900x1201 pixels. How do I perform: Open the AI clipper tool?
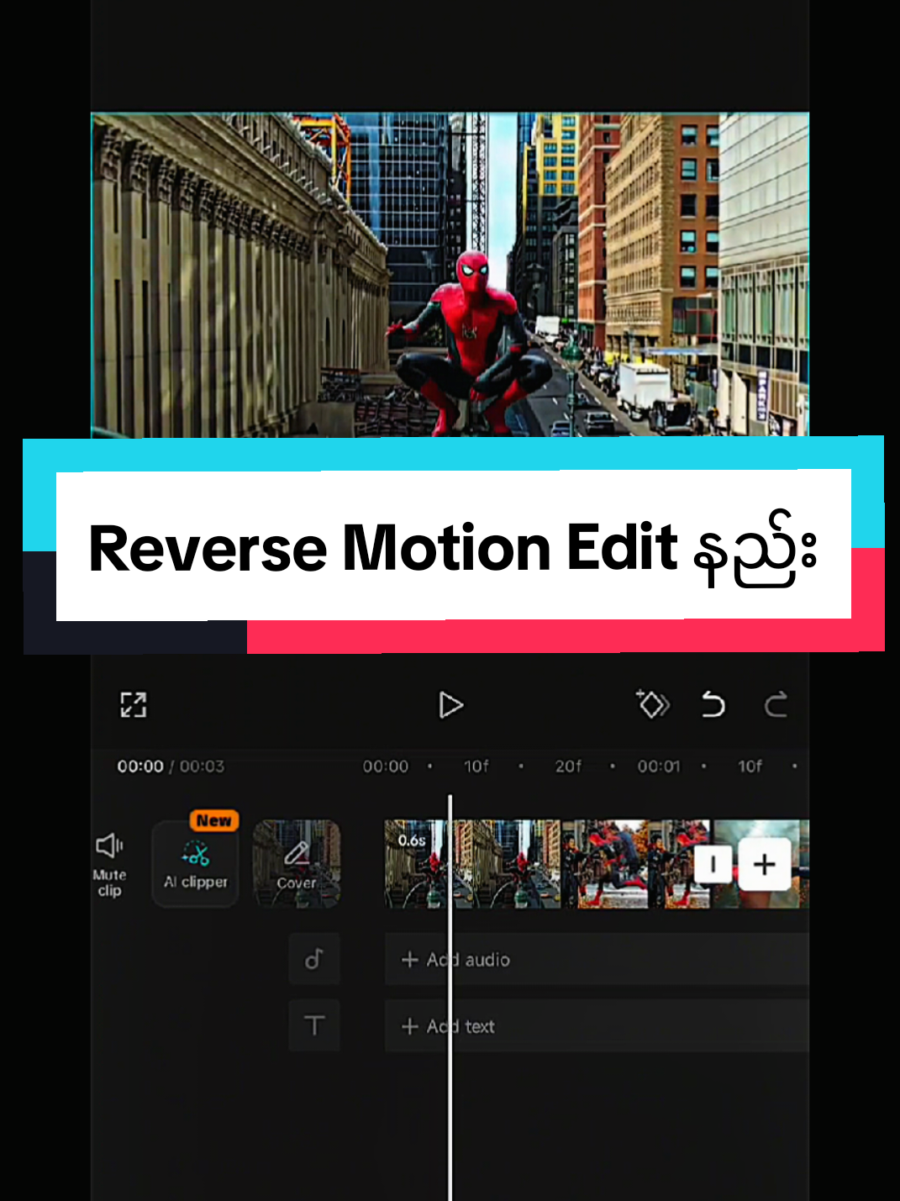[x=196, y=863]
